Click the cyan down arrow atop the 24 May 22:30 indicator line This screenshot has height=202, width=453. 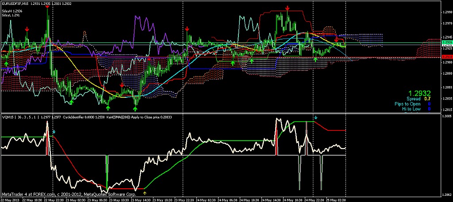[x=316, y=118]
